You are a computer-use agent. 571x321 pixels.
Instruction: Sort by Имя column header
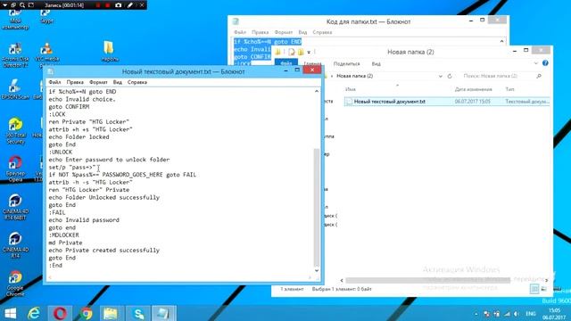351,89
